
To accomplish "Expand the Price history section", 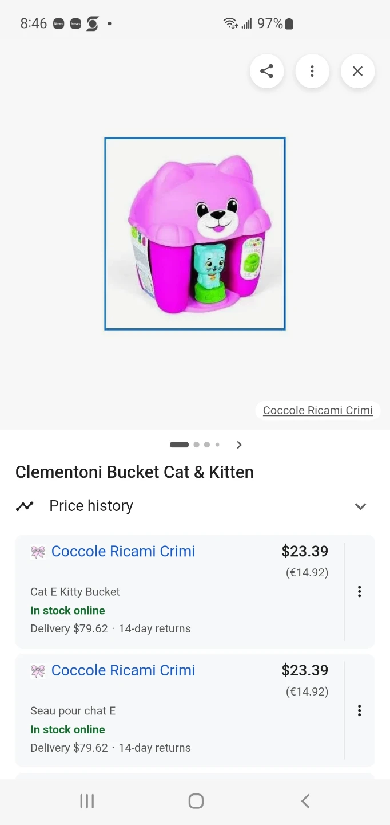I will tap(360, 506).
